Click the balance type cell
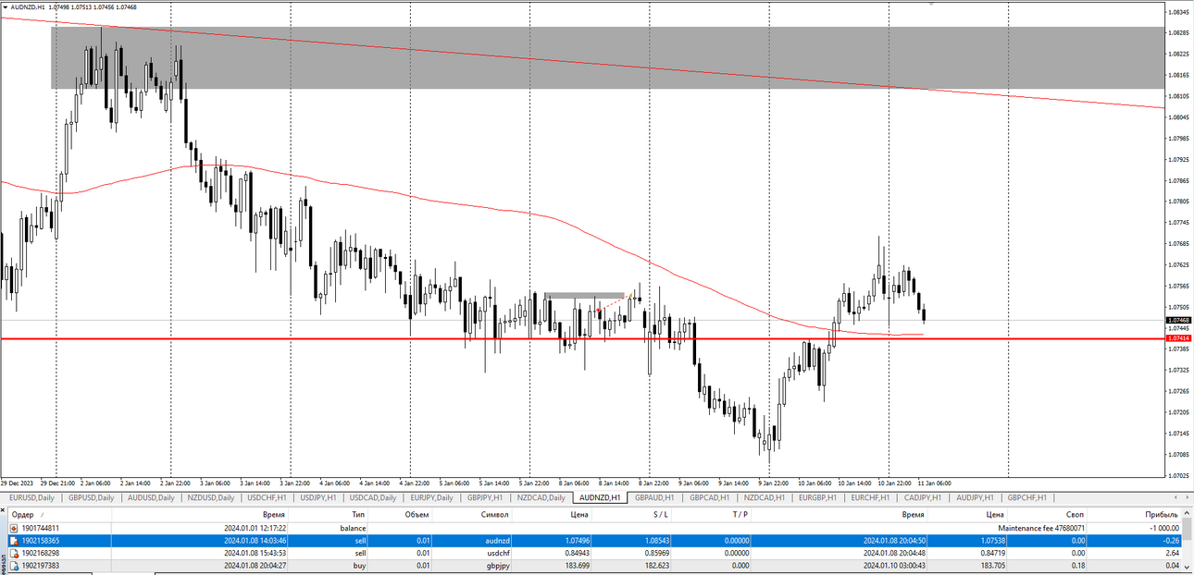The width and height of the screenshot is (1194, 575). [353, 528]
